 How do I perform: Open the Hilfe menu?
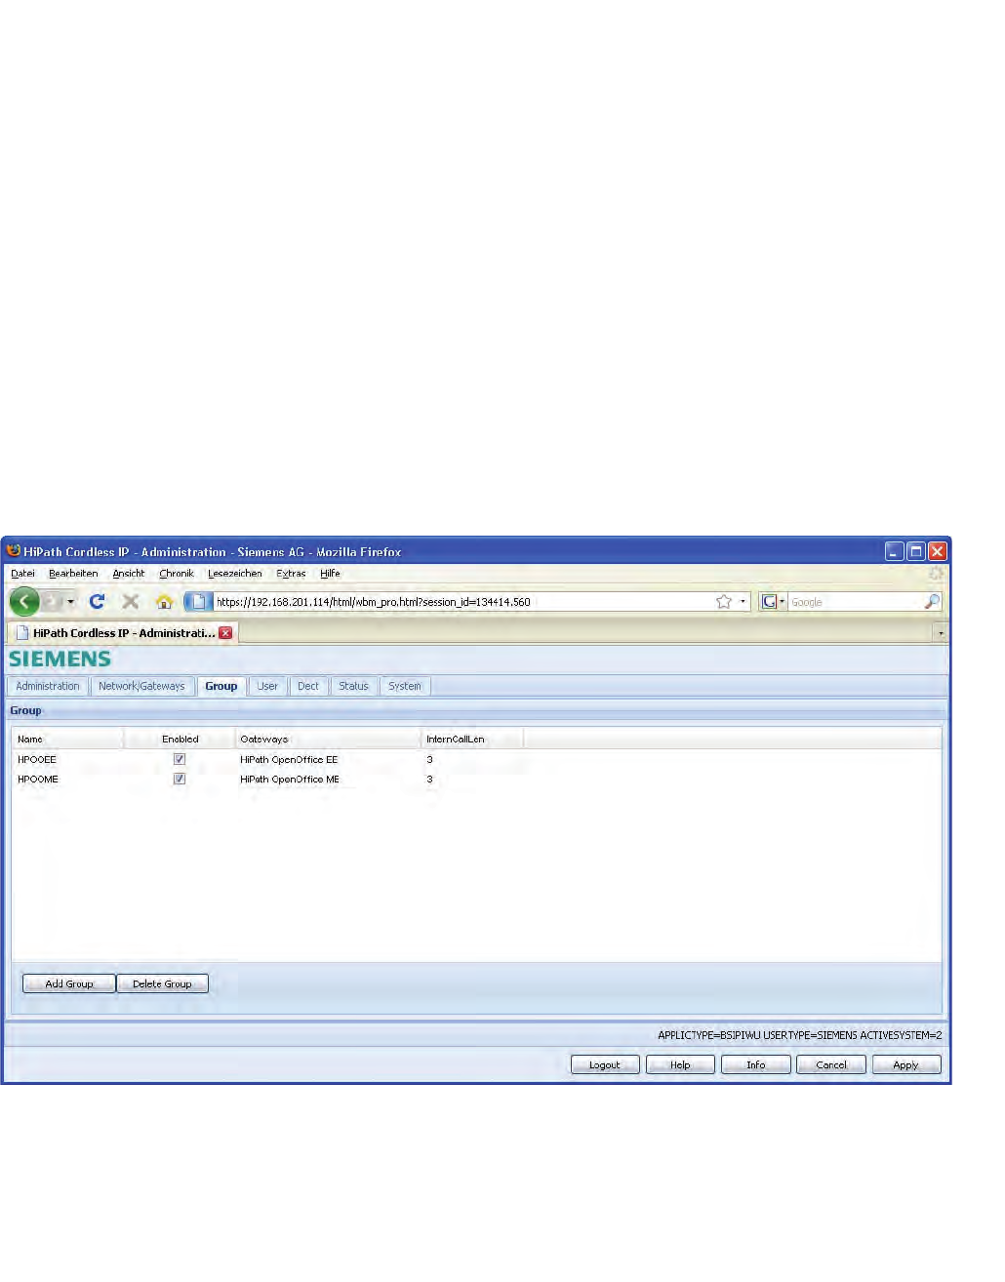pos(330,574)
